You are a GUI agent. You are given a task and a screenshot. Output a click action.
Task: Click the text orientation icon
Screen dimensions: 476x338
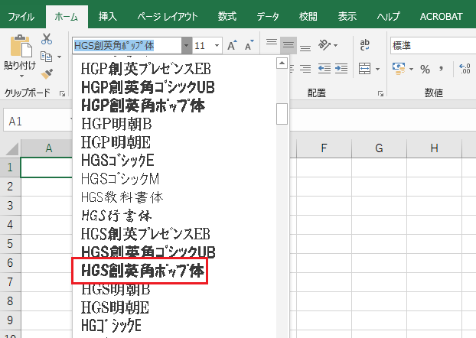324,45
